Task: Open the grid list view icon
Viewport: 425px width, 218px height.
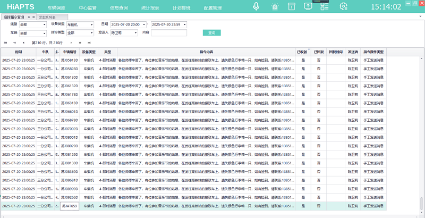Action: pyautogui.click(x=325, y=7)
